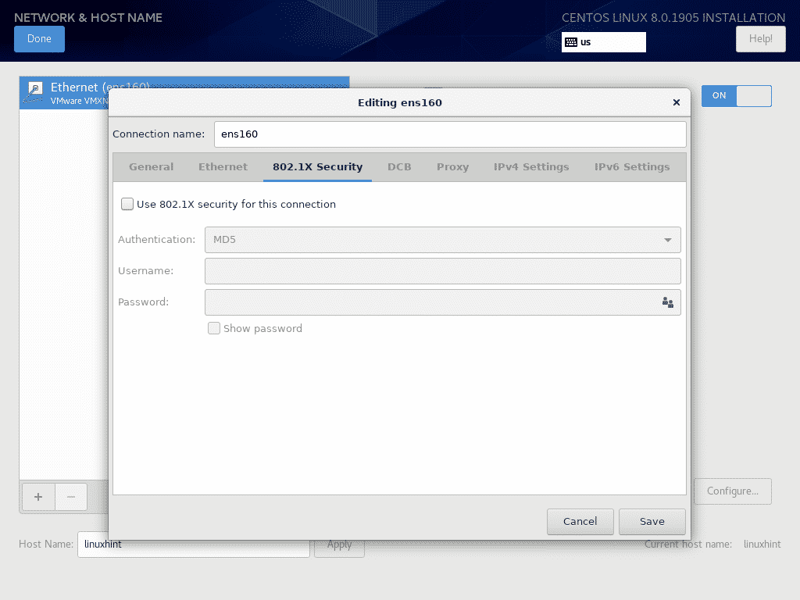Click the blue Done button
The height and width of the screenshot is (600, 800).
39,39
